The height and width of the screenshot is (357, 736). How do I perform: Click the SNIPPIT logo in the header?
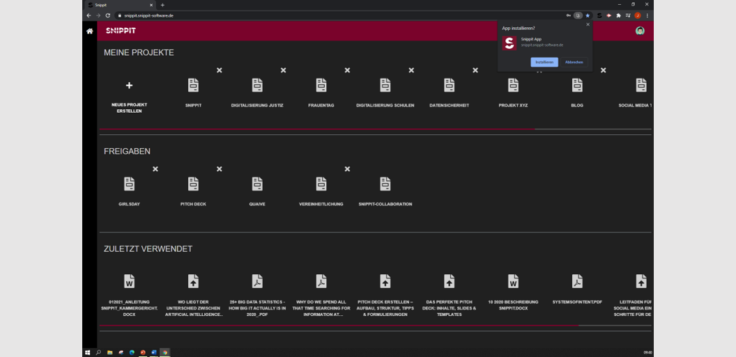[121, 31]
